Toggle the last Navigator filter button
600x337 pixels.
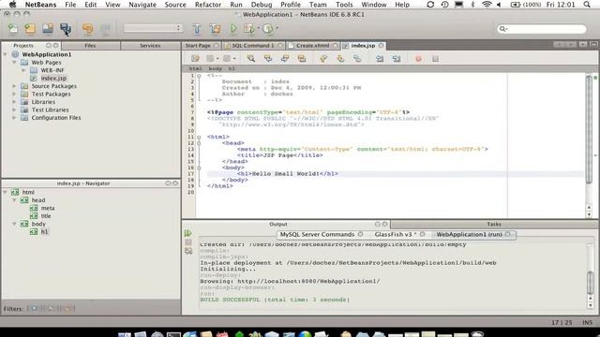[x=67, y=308]
